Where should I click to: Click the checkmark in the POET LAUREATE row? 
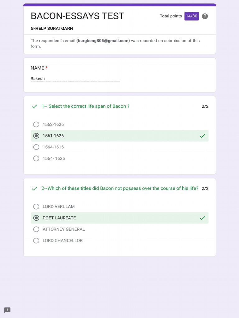202,218
